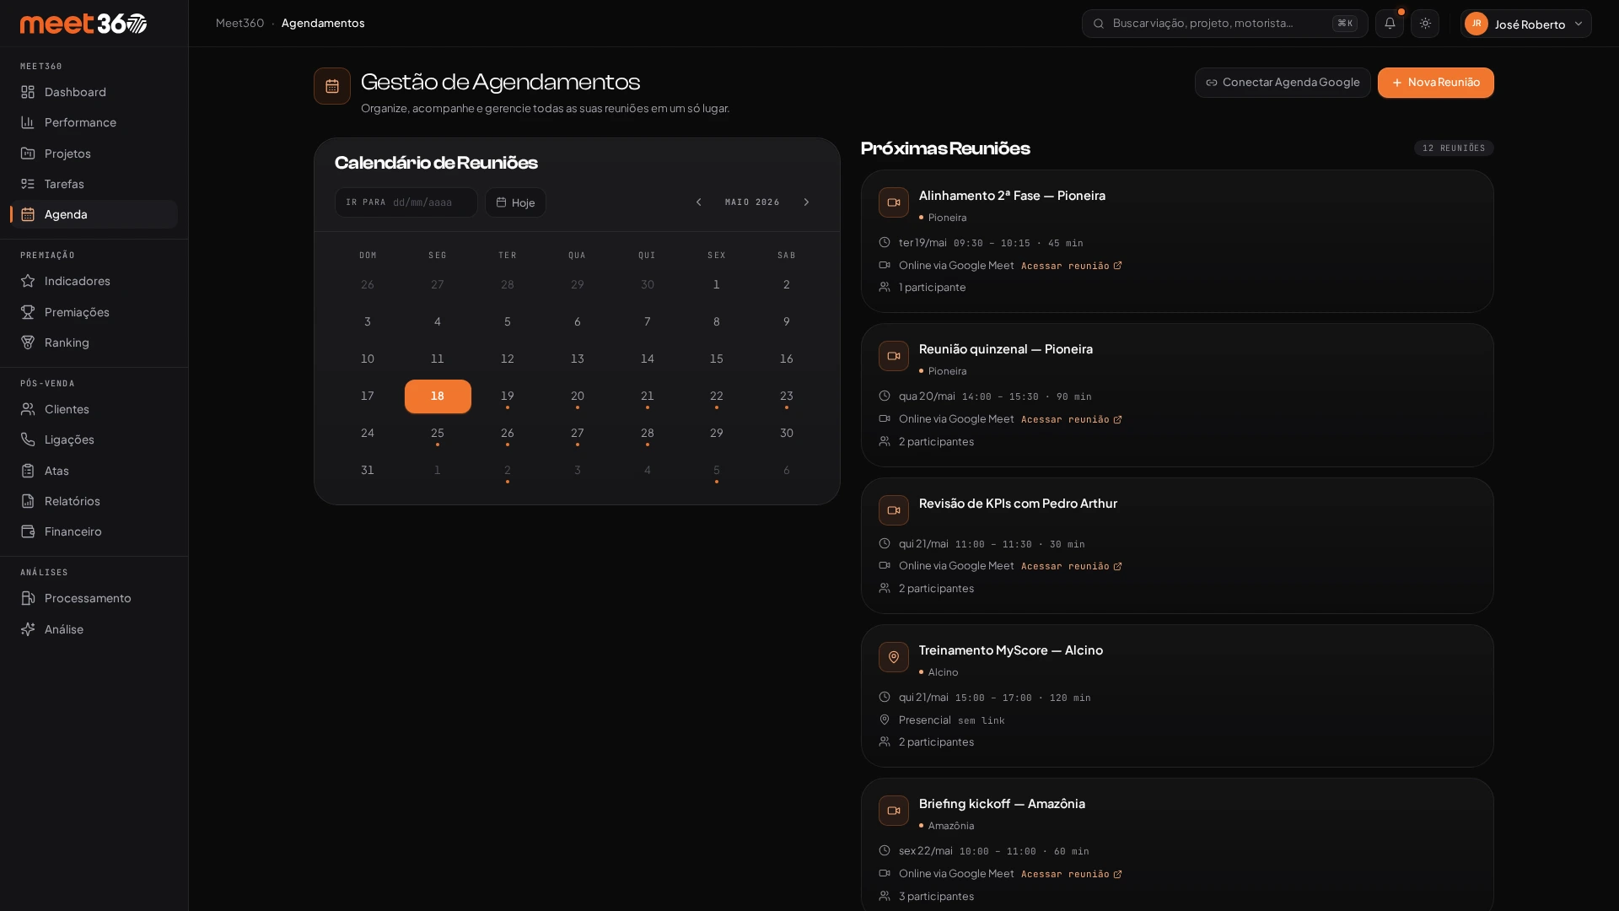Screen dimensions: 1619x911
Task: Click the Análise sparkle icon
Action: [x=28, y=629]
